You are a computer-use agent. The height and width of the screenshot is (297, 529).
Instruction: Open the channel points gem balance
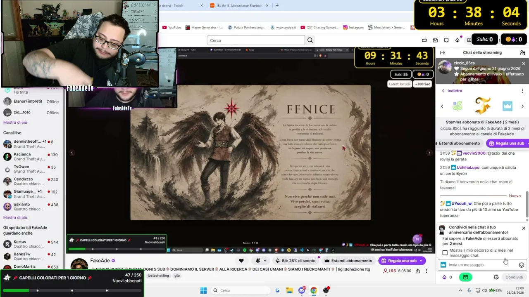[447, 277]
